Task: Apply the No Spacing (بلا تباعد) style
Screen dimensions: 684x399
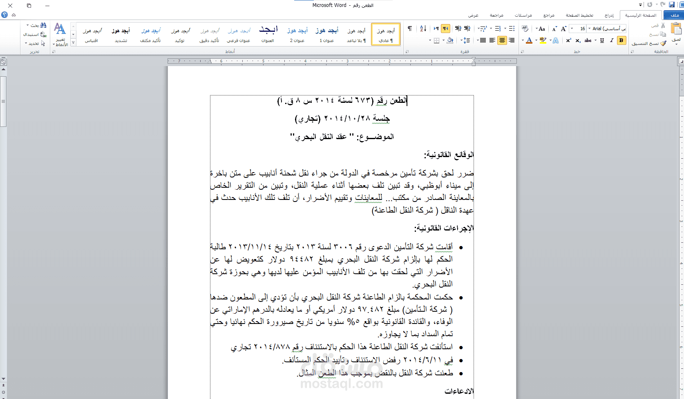Action: click(356, 34)
